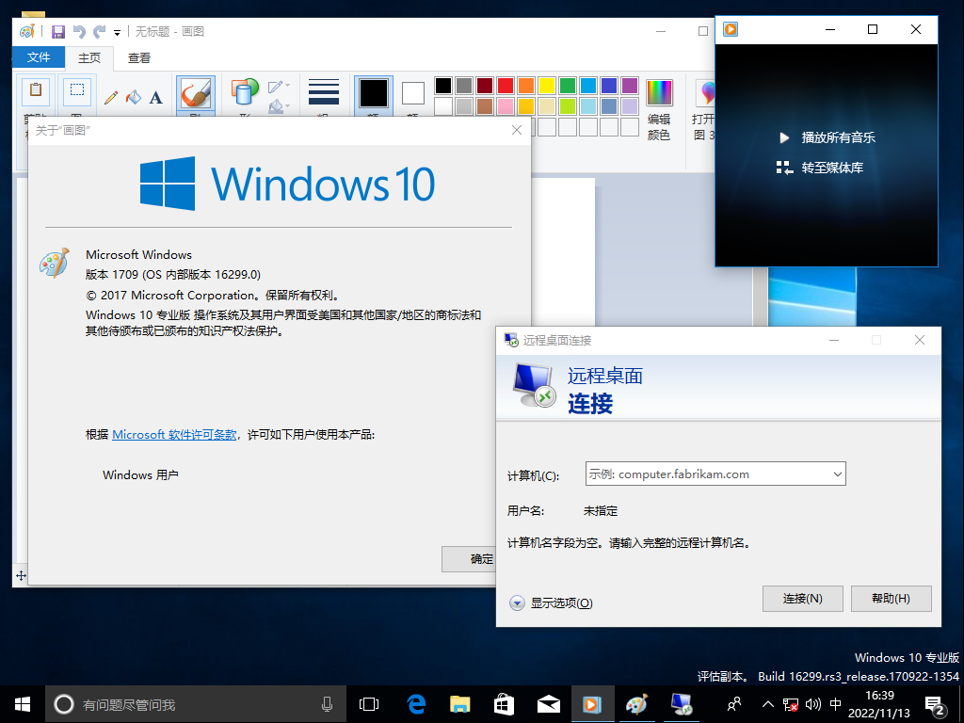This screenshot has width=964, height=723.
Task: Choose the rectangular Select tool in Paint
Action: tap(77, 91)
